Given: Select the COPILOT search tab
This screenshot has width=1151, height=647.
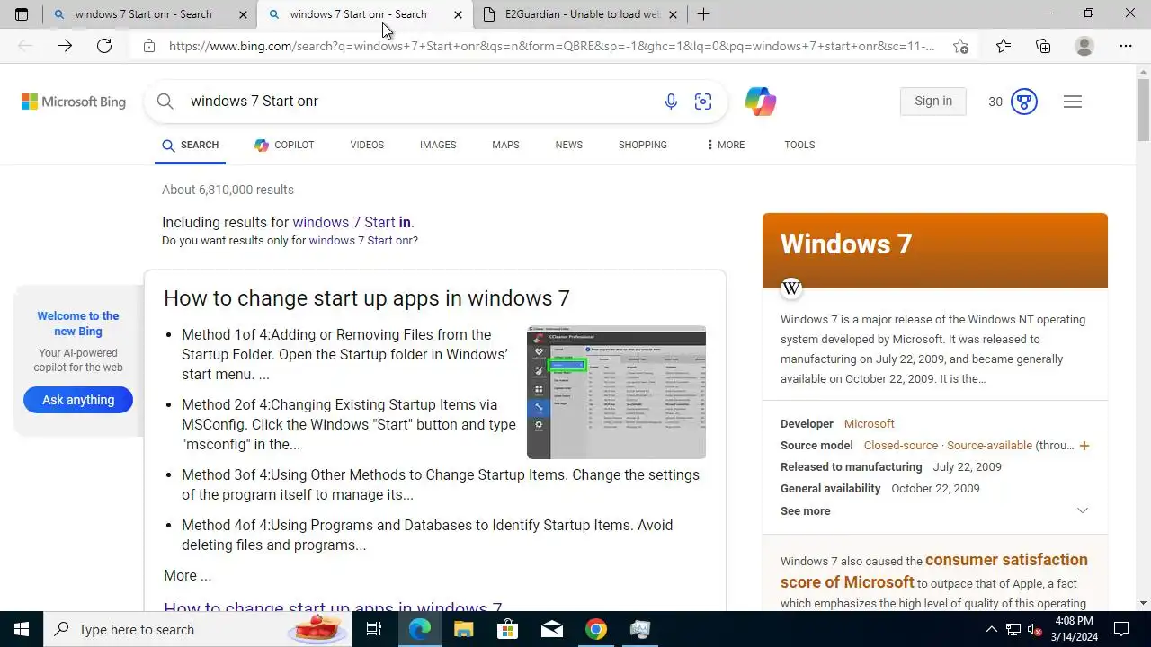Looking at the screenshot, I should [x=284, y=145].
